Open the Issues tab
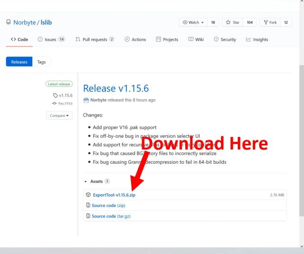 pos(51,39)
